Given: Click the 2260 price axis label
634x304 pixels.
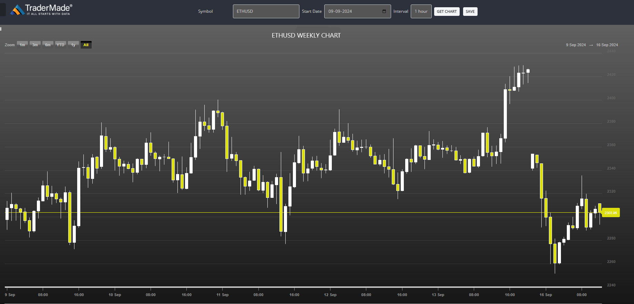Looking at the screenshot, I should (x=611, y=262).
